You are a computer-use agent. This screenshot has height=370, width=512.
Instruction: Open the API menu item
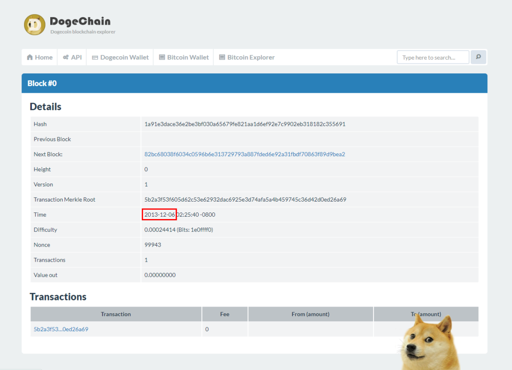72,57
